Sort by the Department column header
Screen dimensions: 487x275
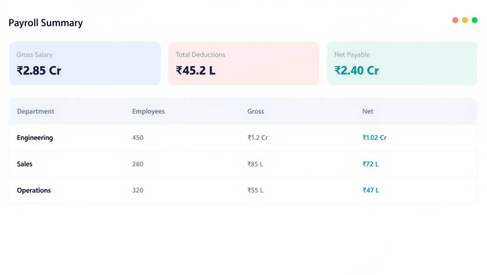coord(36,111)
